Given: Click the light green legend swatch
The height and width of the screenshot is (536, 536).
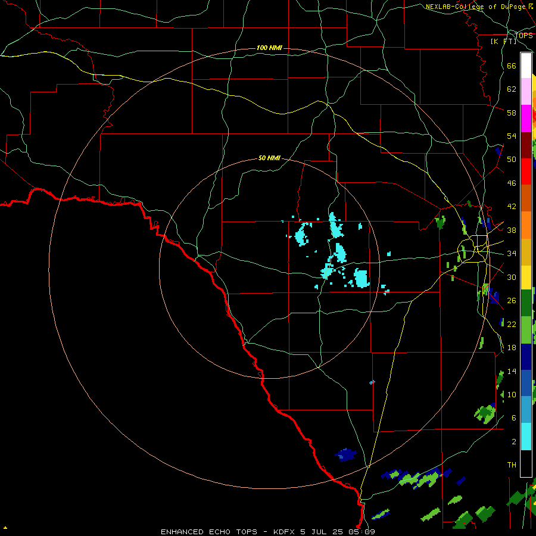Looking at the screenshot, I should pyautogui.click(x=526, y=330).
